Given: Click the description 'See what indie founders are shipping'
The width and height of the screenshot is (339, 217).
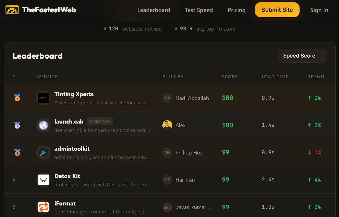Looking at the screenshot, I should tap(102, 130).
